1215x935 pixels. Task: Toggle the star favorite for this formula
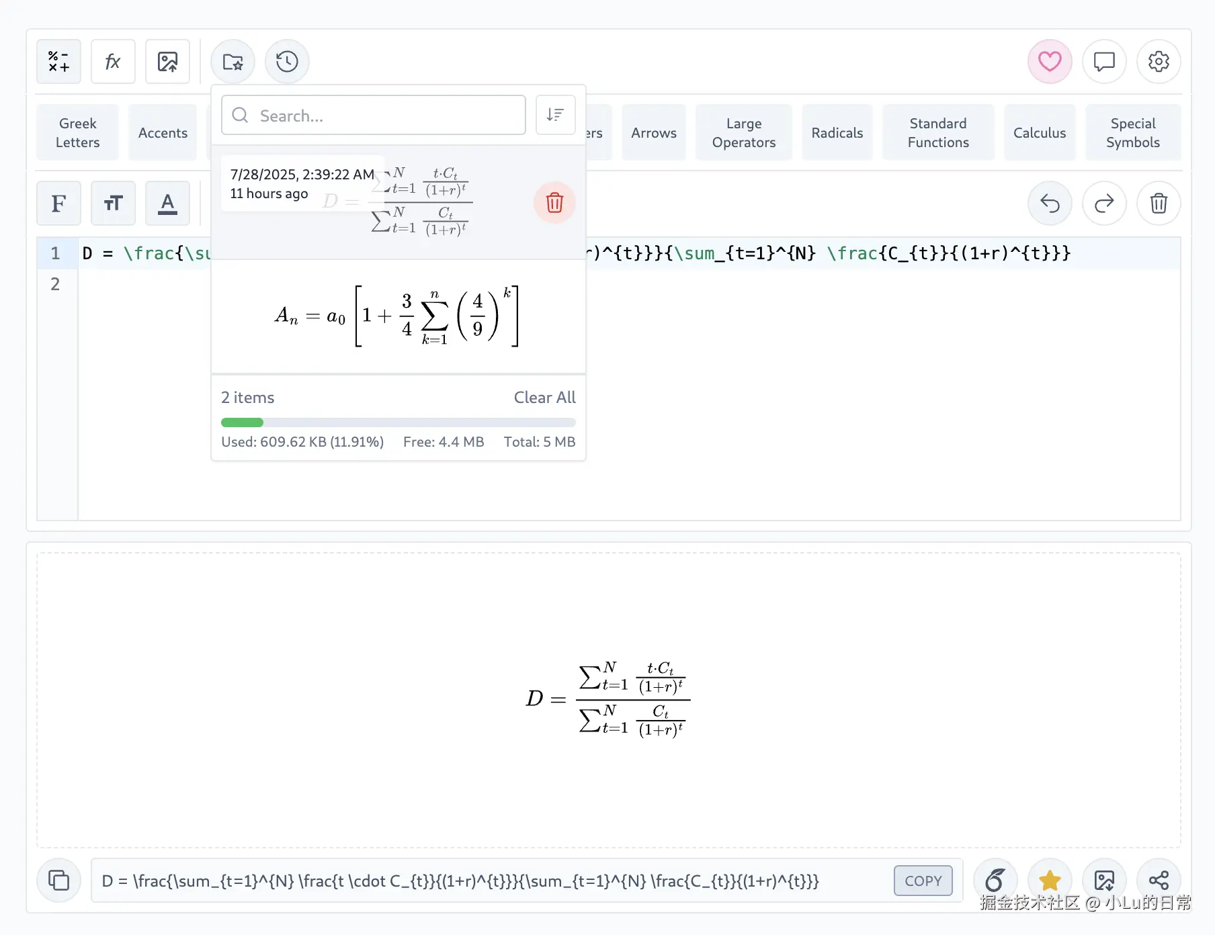1050,880
